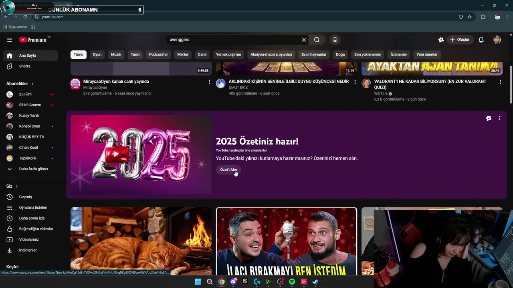
Task: Select Son yüklenenler chip
Action: [x=368, y=54]
